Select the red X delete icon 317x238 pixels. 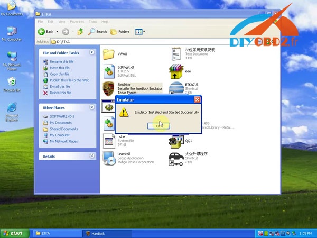(45, 93)
